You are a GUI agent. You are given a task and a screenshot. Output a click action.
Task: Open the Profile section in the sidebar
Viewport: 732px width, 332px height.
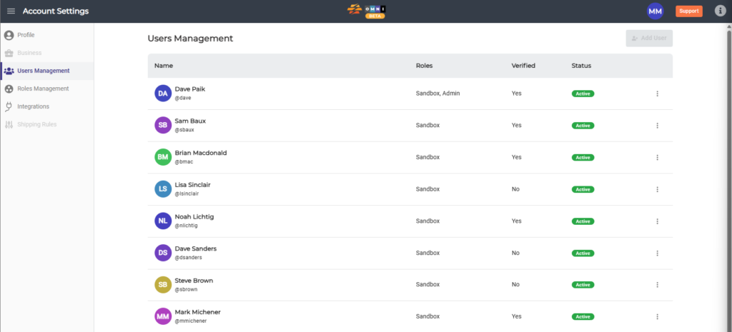(x=46, y=35)
